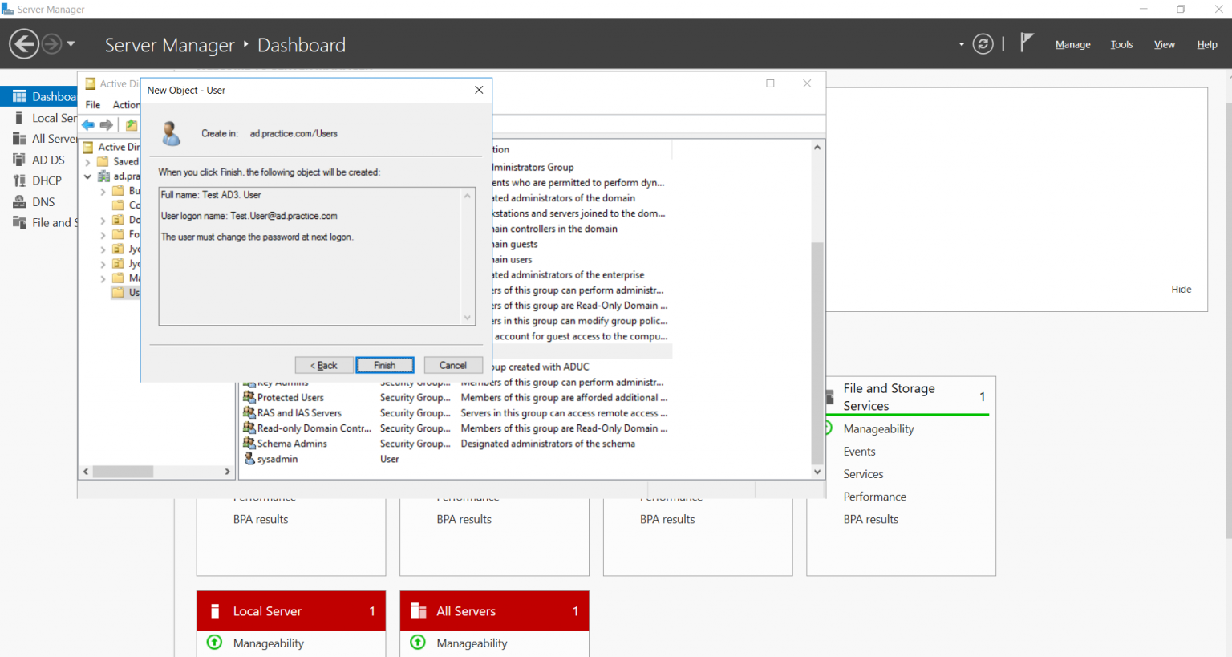Click tree pane horizontal scrollbar thumb
Viewport: 1232px width, 657px height.
pos(123,472)
